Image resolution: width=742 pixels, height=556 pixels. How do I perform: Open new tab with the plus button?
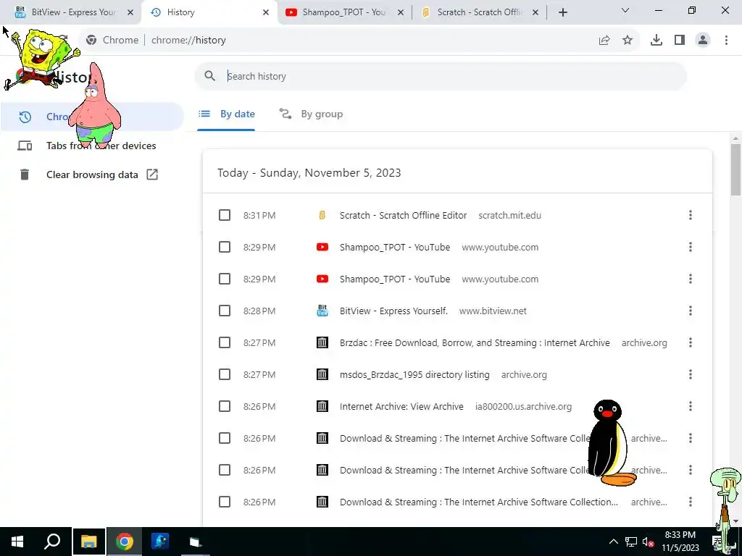click(562, 12)
